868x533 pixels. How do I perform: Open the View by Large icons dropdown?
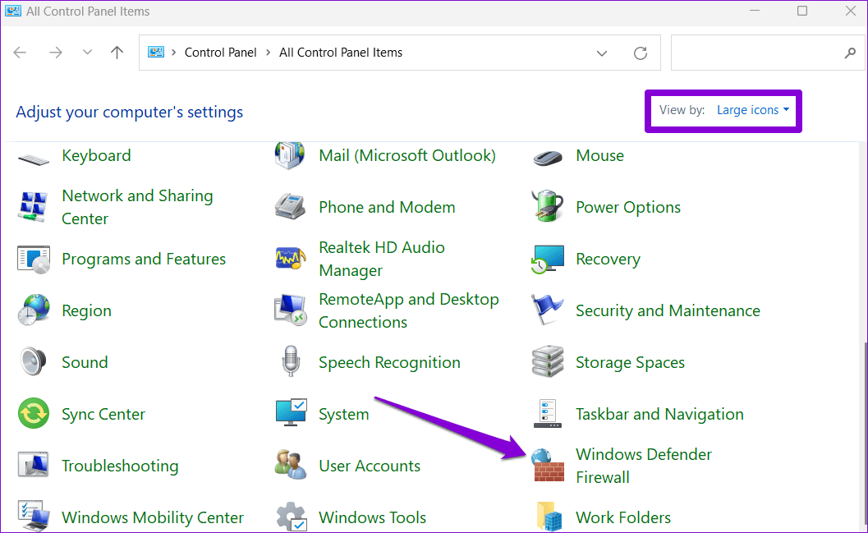point(752,110)
